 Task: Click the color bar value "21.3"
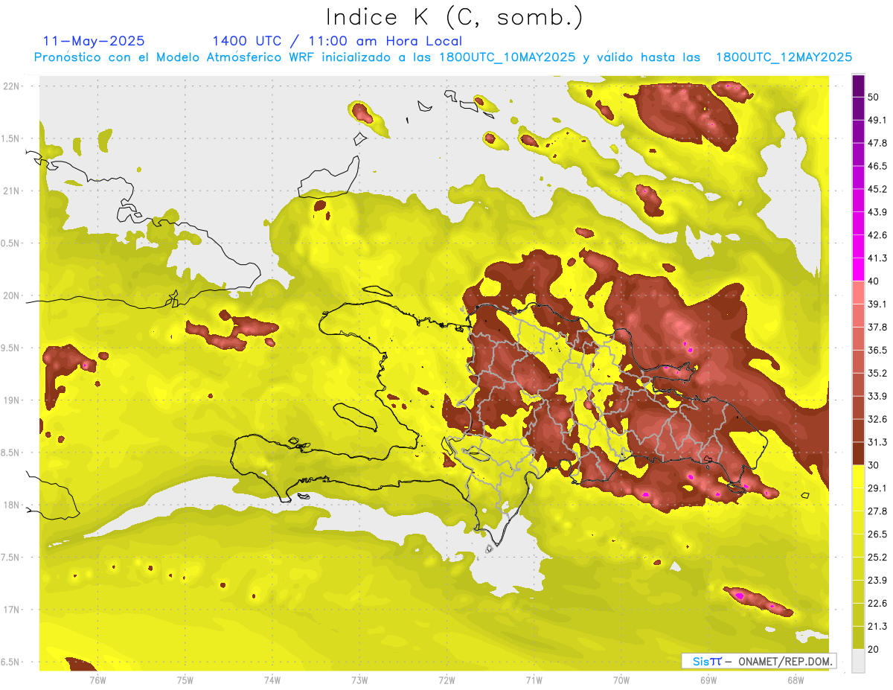(877, 627)
